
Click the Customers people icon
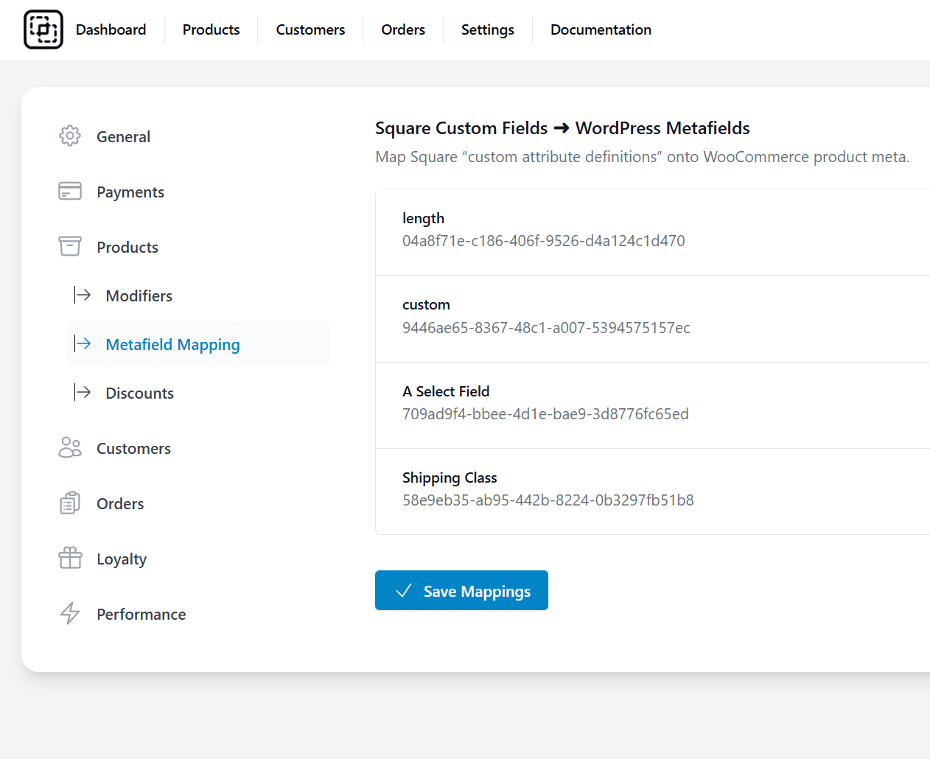pyautogui.click(x=70, y=447)
